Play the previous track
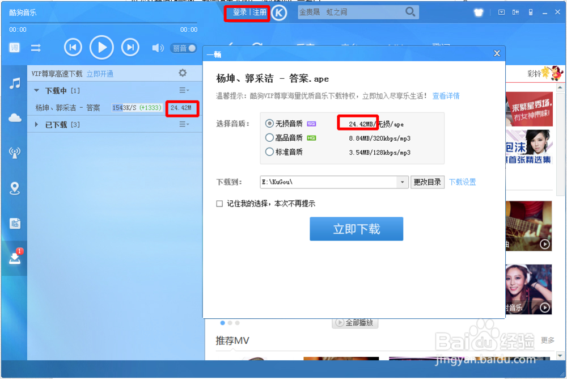The width and height of the screenshot is (567, 379). tap(73, 48)
